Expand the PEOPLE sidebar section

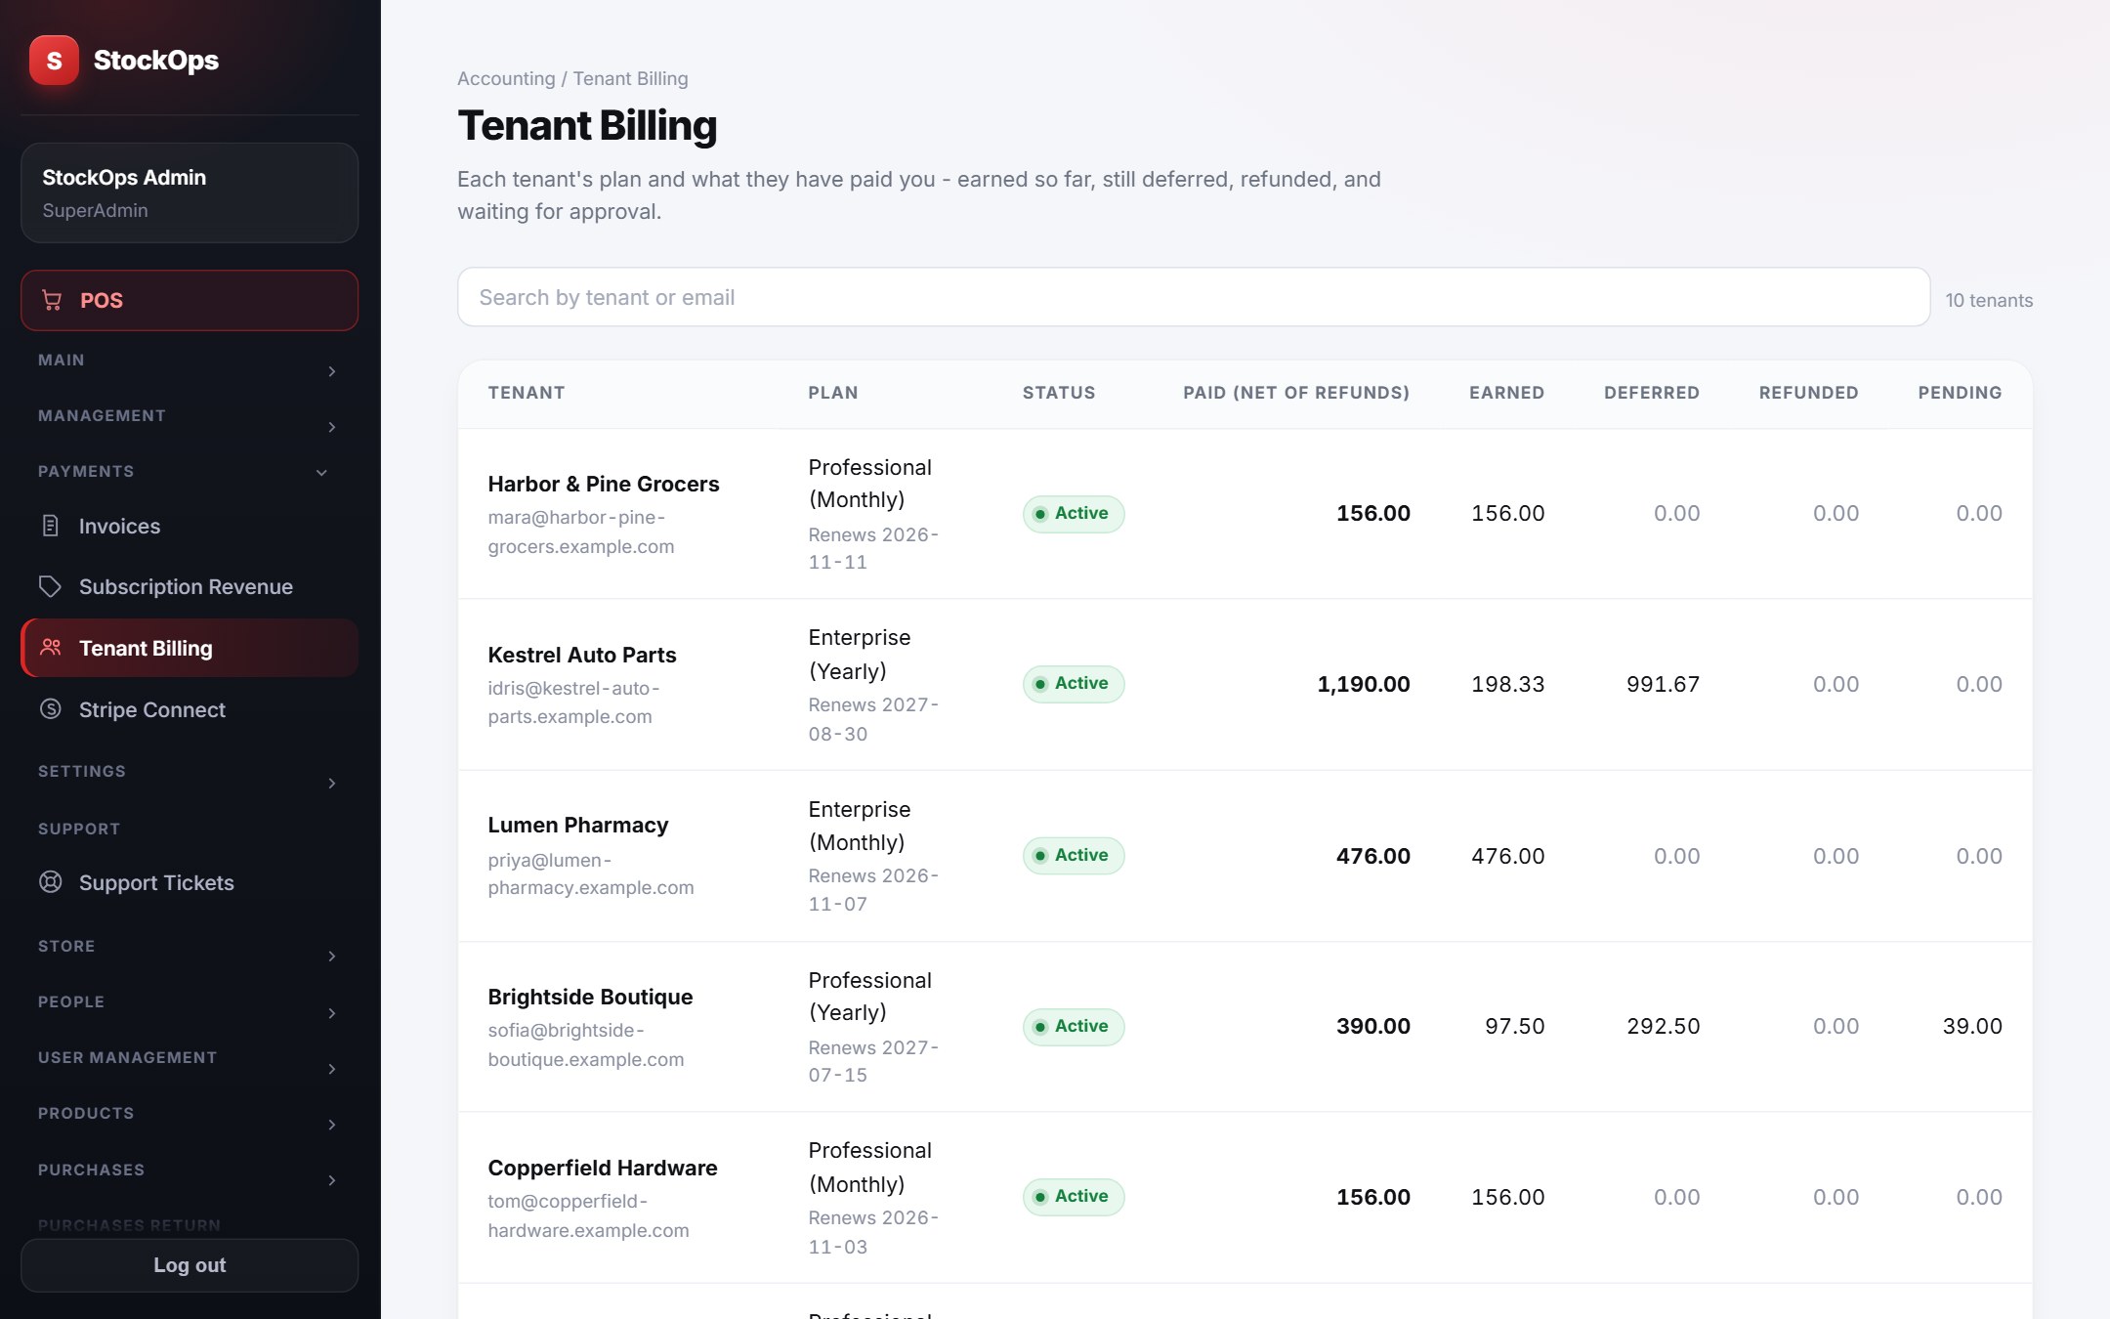pyautogui.click(x=190, y=1002)
